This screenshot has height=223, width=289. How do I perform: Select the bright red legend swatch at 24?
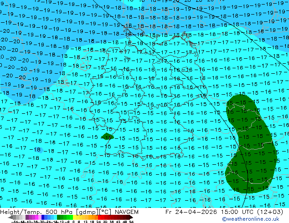100,217
